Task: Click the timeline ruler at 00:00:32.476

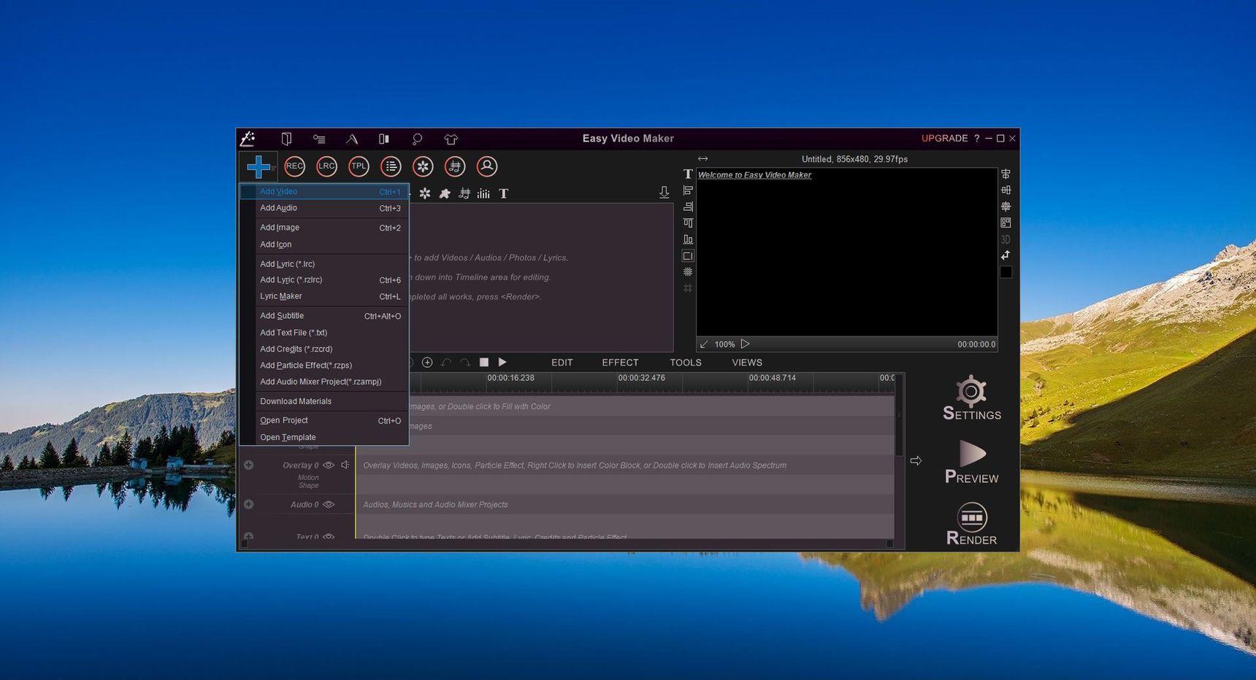Action: pos(641,378)
